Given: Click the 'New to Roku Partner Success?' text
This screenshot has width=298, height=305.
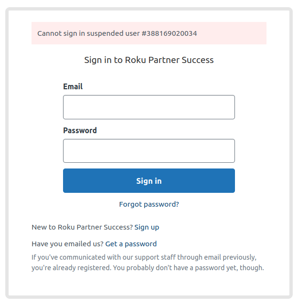Looking at the screenshot, I should point(82,227).
